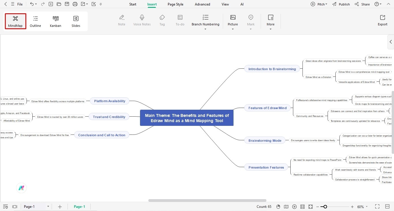Viewport: 394px width, 211px height.
Task: Expand the quick access toolbar chevron
Action: (100, 4)
